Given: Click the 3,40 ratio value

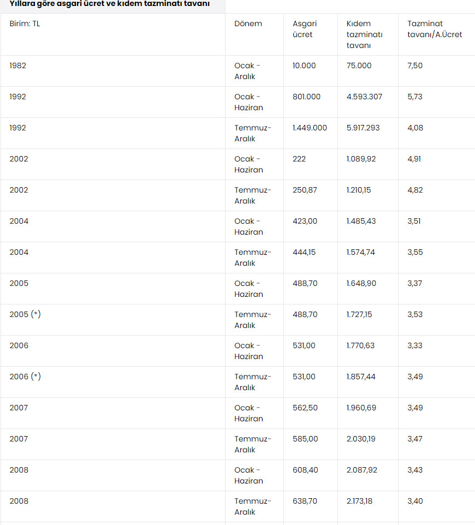Looking at the screenshot, I should (x=415, y=501).
